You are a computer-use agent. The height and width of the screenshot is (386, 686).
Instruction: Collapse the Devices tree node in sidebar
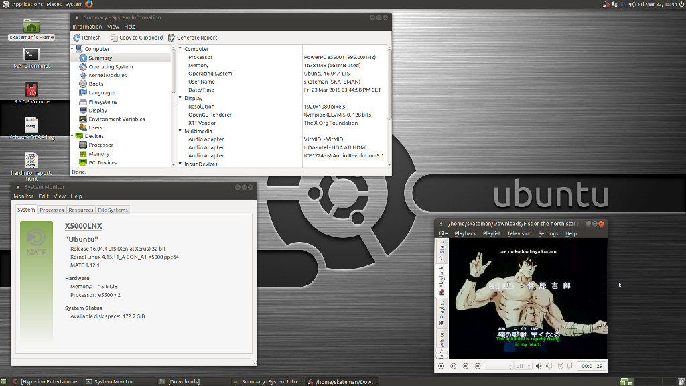72,136
